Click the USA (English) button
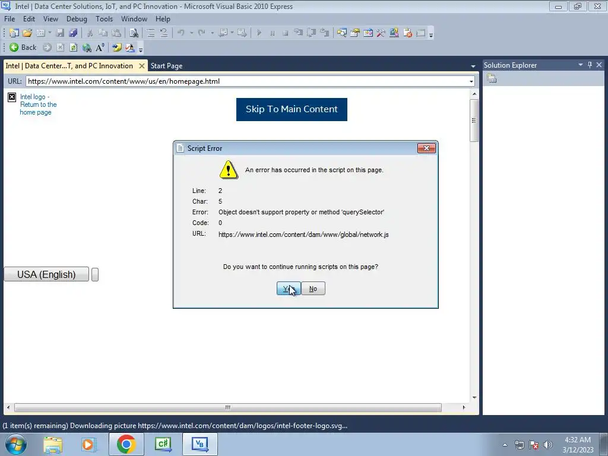608x456 pixels. [x=46, y=274]
